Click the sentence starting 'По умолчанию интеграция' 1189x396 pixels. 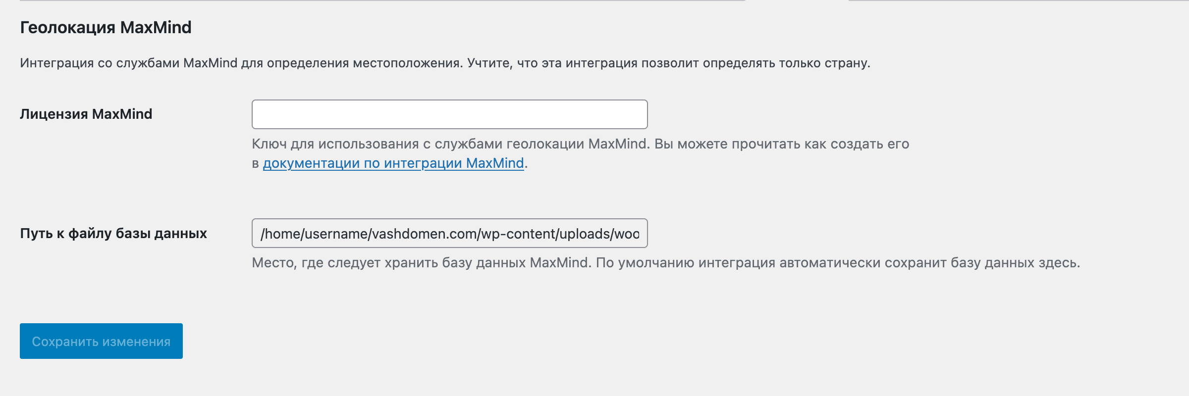click(838, 263)
